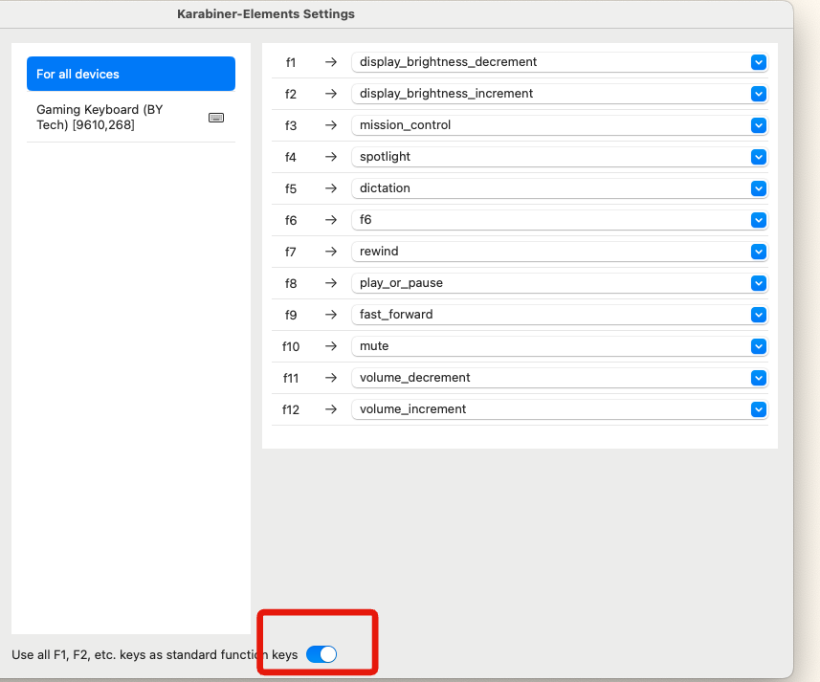Click the 'f12' key label

point(291,409)
